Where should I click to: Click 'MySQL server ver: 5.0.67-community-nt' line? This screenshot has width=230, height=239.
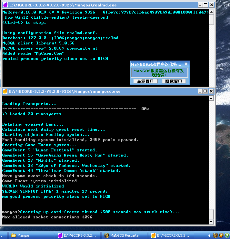[x=50, y=48]
